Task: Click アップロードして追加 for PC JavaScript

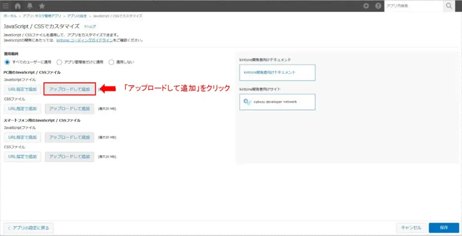Action: (x=69, y=89)
